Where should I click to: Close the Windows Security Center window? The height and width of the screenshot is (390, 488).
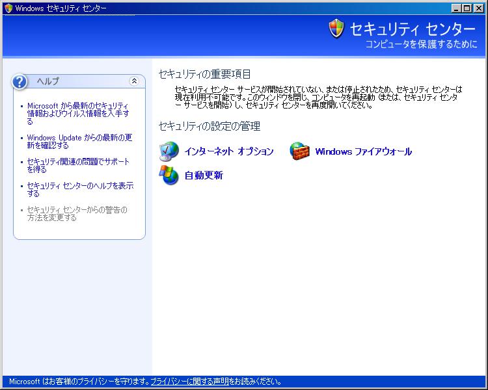click(480, 8)
